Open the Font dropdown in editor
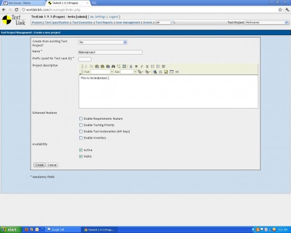 pyautogui.click(x=102, y=72)
